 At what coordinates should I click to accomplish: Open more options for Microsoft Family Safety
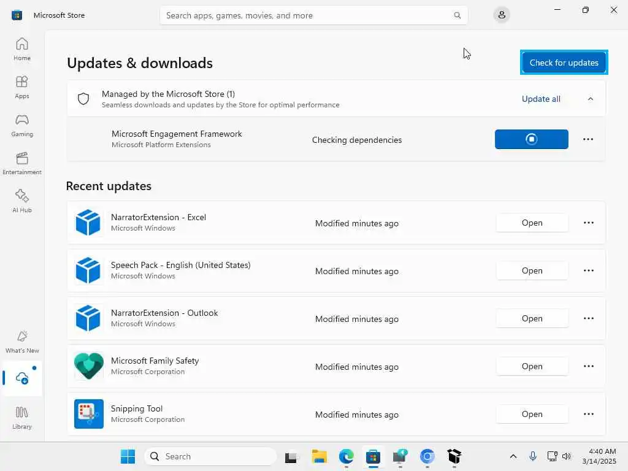[x=588, y=366]
